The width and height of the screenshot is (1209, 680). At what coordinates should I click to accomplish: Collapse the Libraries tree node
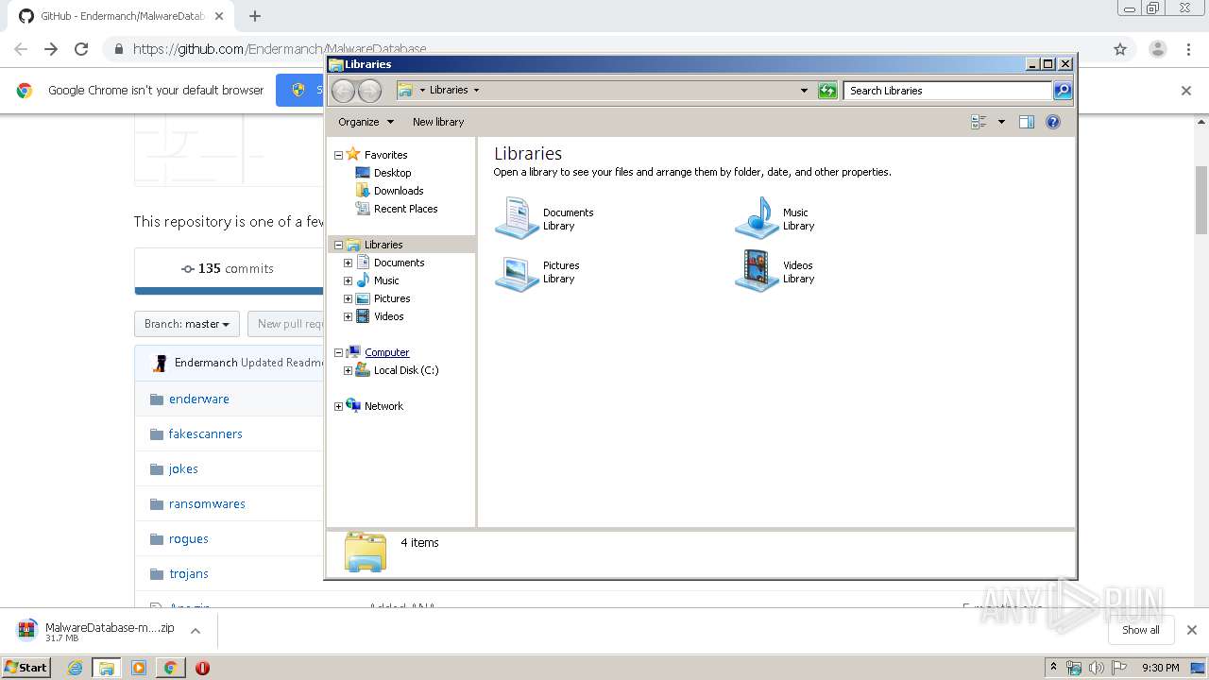coord(339,245)
